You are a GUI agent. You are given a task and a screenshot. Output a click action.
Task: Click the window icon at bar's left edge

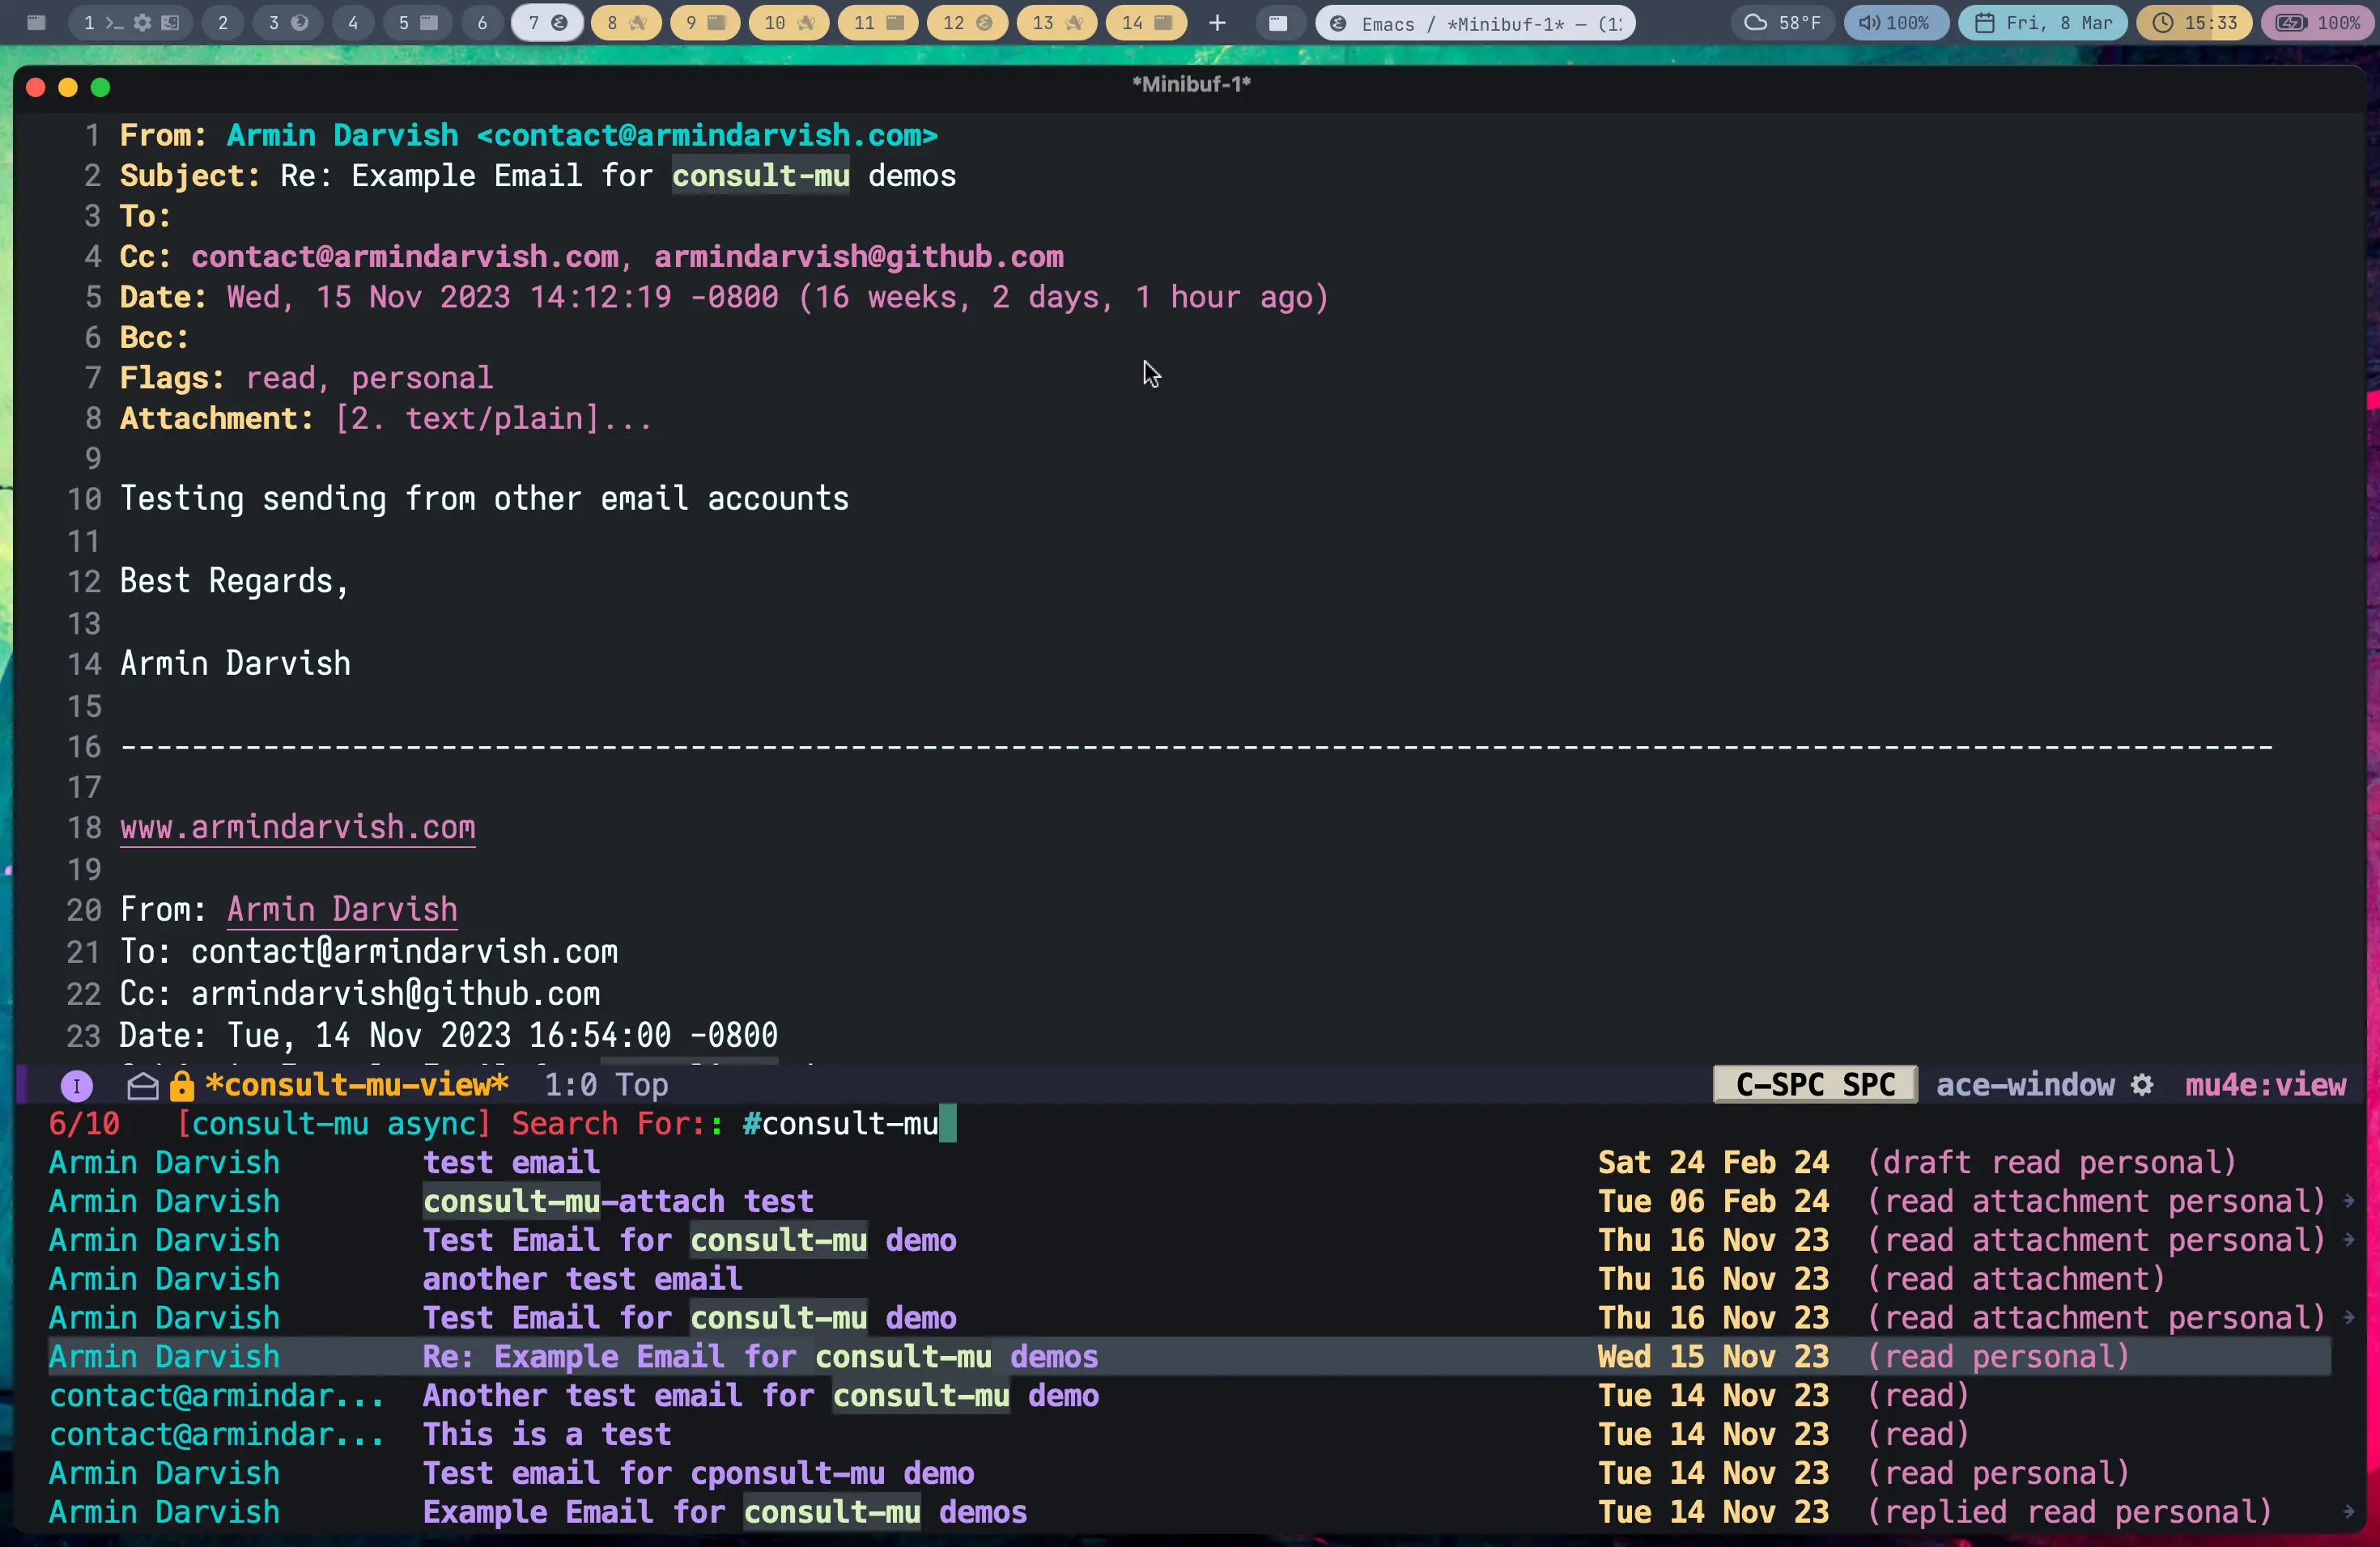[x=36, y=22]
